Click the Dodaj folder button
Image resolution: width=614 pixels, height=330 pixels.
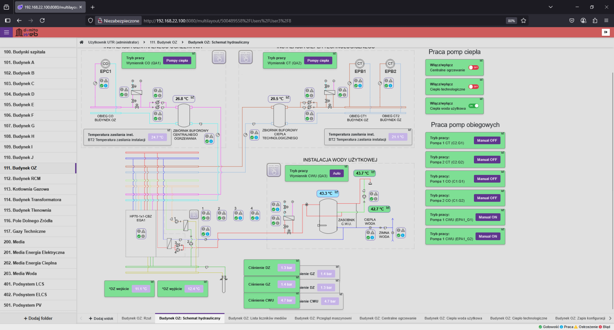(x=38, y=318)
